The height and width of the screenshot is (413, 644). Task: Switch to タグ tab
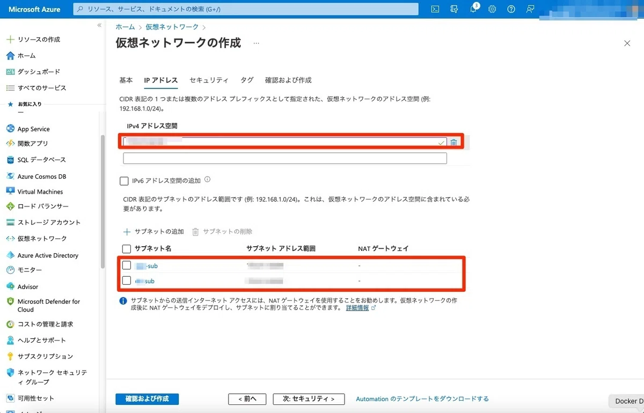pos(247,80)
